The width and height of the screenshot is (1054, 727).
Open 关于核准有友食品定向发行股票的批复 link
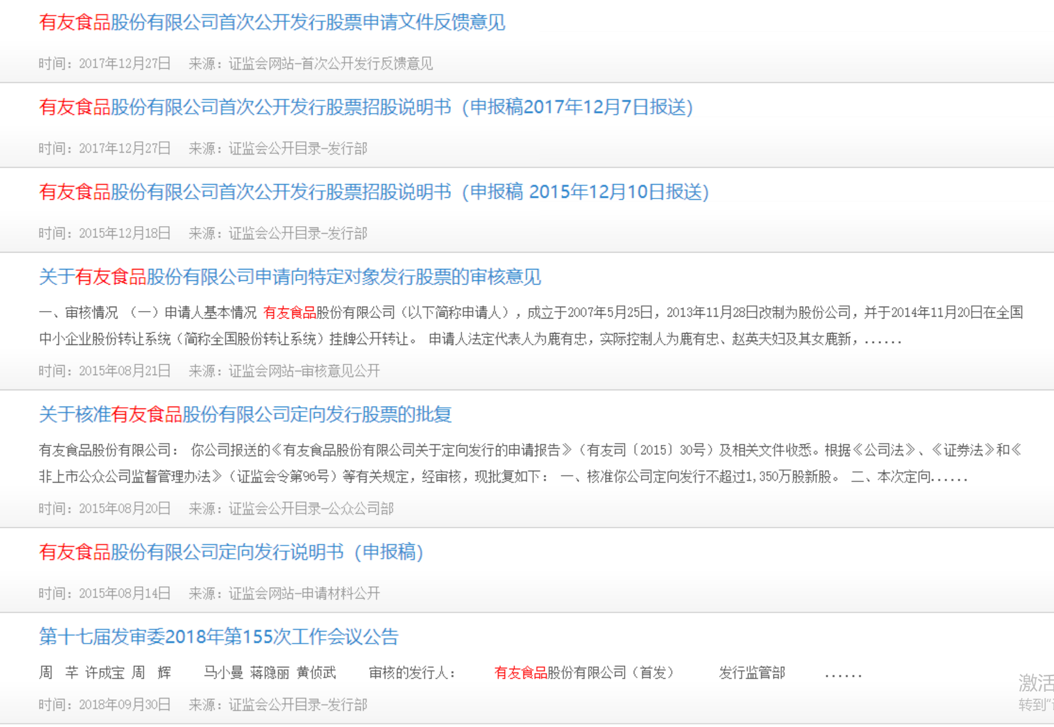pos(245,415)
